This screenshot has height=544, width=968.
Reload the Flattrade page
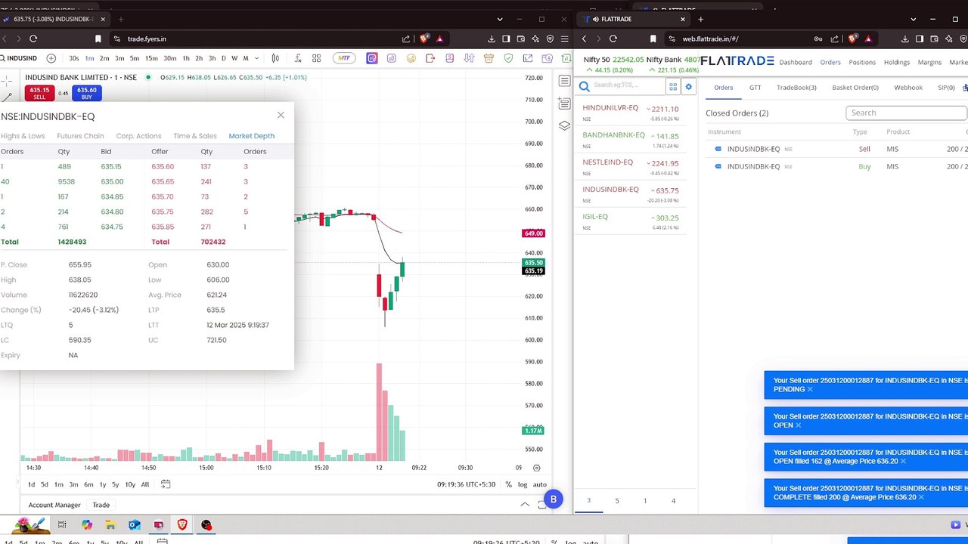pyautogui.click(x=613, y=39)
